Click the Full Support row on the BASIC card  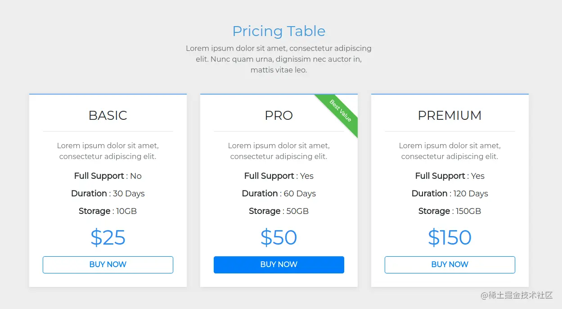(x=108, y=176)
